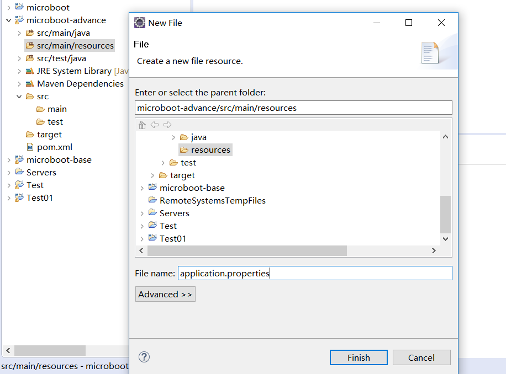The image size is (506, 374).
Task: Expand JRE System Library node
Action: tap(19, 72)
